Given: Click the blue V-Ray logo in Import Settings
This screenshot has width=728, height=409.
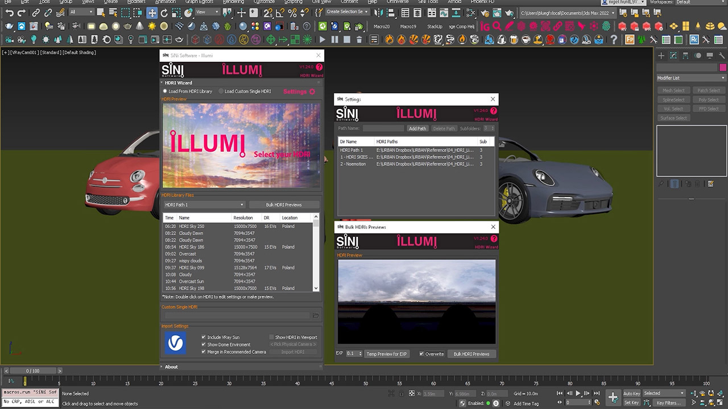Looking at the screenshot, I should 176,343.
